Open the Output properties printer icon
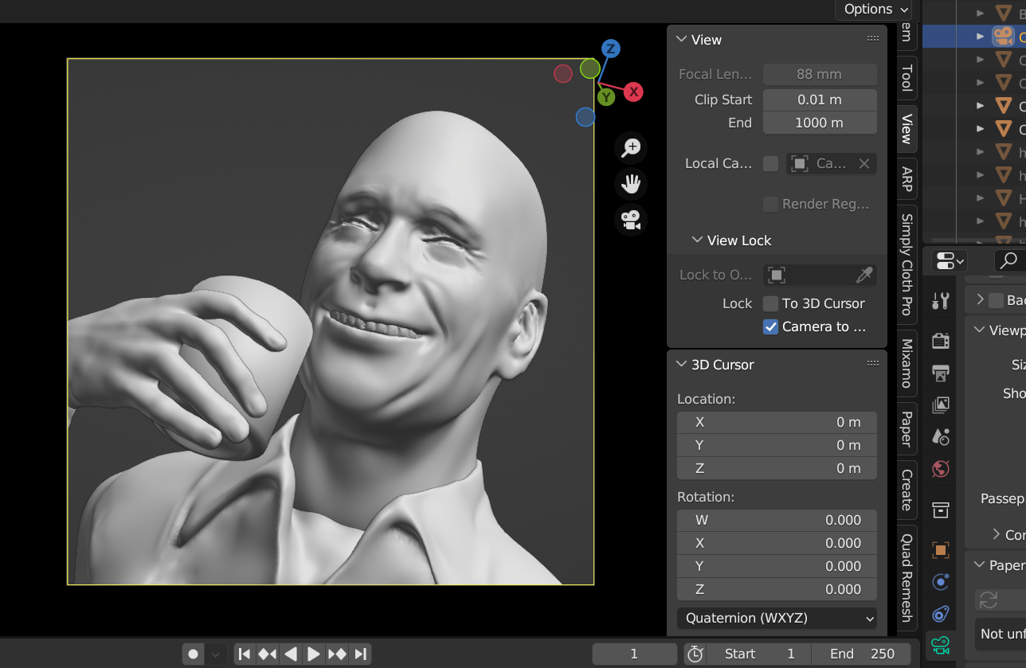Screen dimensions: 1026x668 (x=941, y=373)
